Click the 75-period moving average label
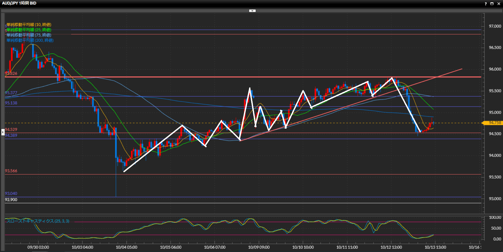This screenshot has width=503, height=252. tap(29, 35)
